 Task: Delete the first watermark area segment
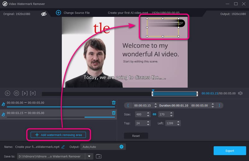[114, 103]
